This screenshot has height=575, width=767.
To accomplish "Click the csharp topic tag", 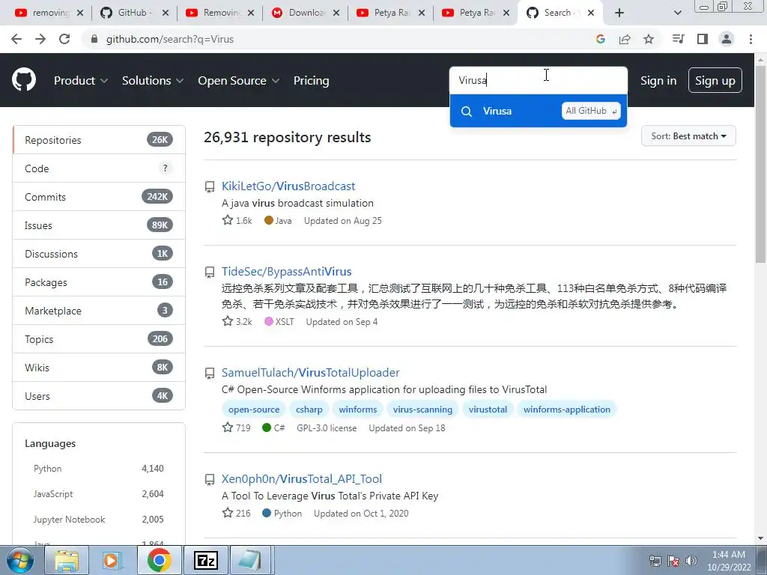I will coord(309,410).
